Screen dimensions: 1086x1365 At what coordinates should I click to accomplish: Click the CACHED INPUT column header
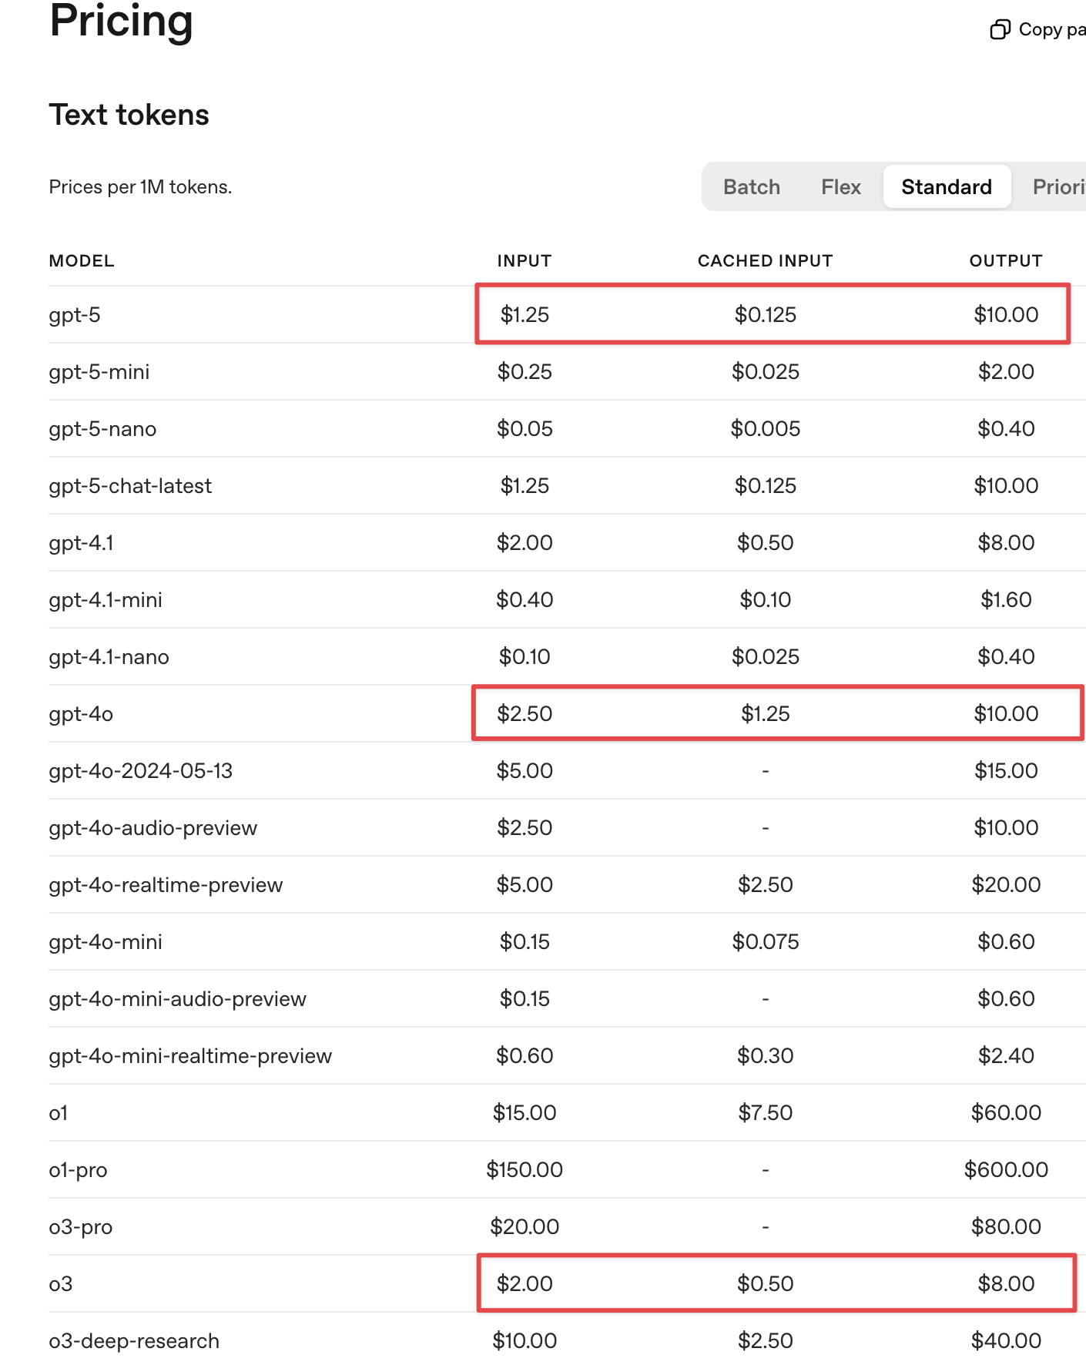pos(766,260)
